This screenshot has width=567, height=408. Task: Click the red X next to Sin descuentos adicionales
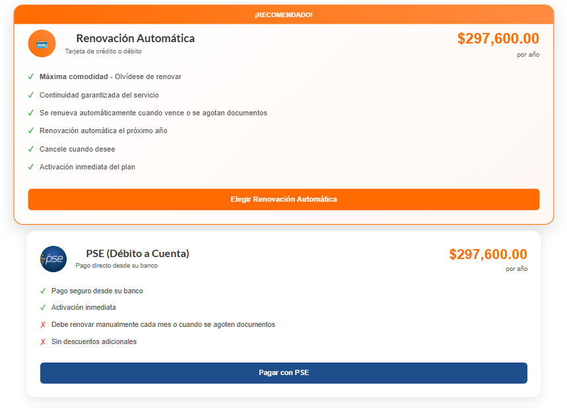pyautogui.click(x=43, y=341)
